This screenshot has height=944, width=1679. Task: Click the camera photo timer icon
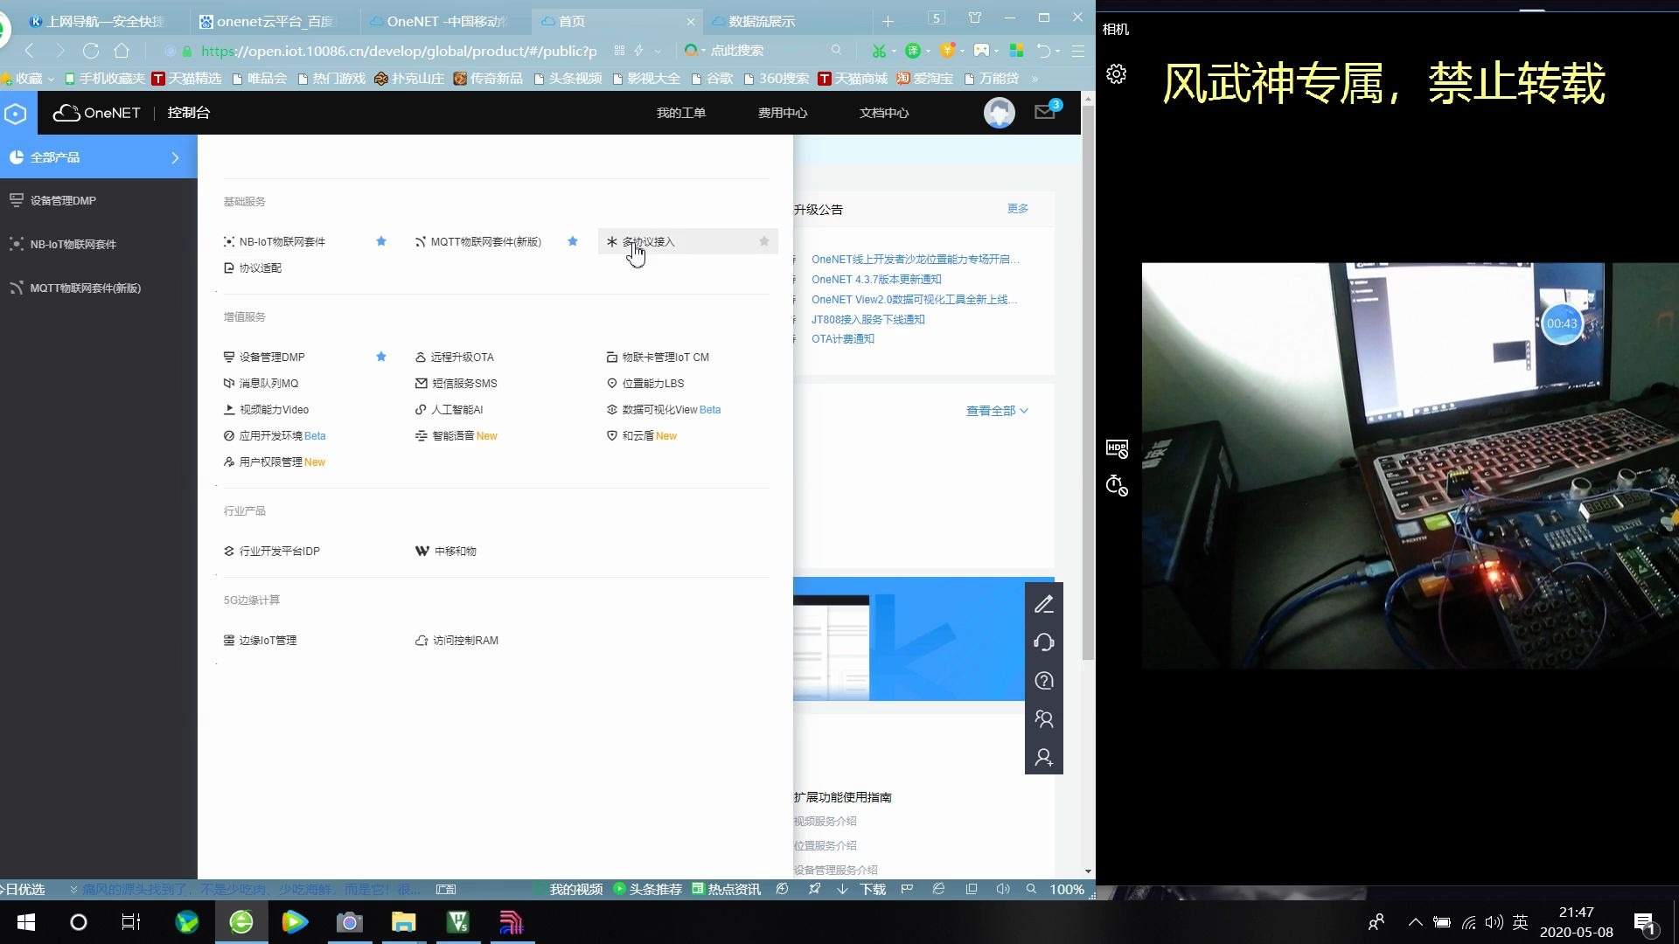pyautogui.click(x=1117, y=485)
